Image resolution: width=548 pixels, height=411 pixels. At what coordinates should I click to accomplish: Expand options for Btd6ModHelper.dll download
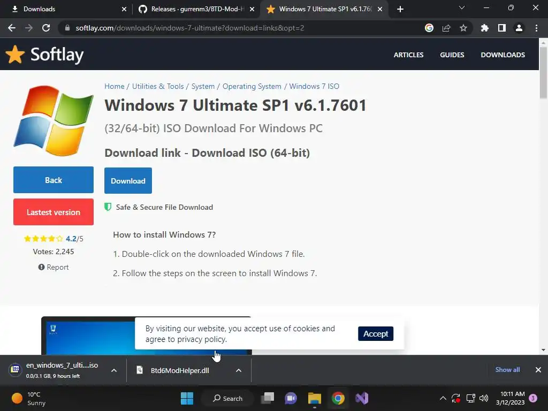239,370
